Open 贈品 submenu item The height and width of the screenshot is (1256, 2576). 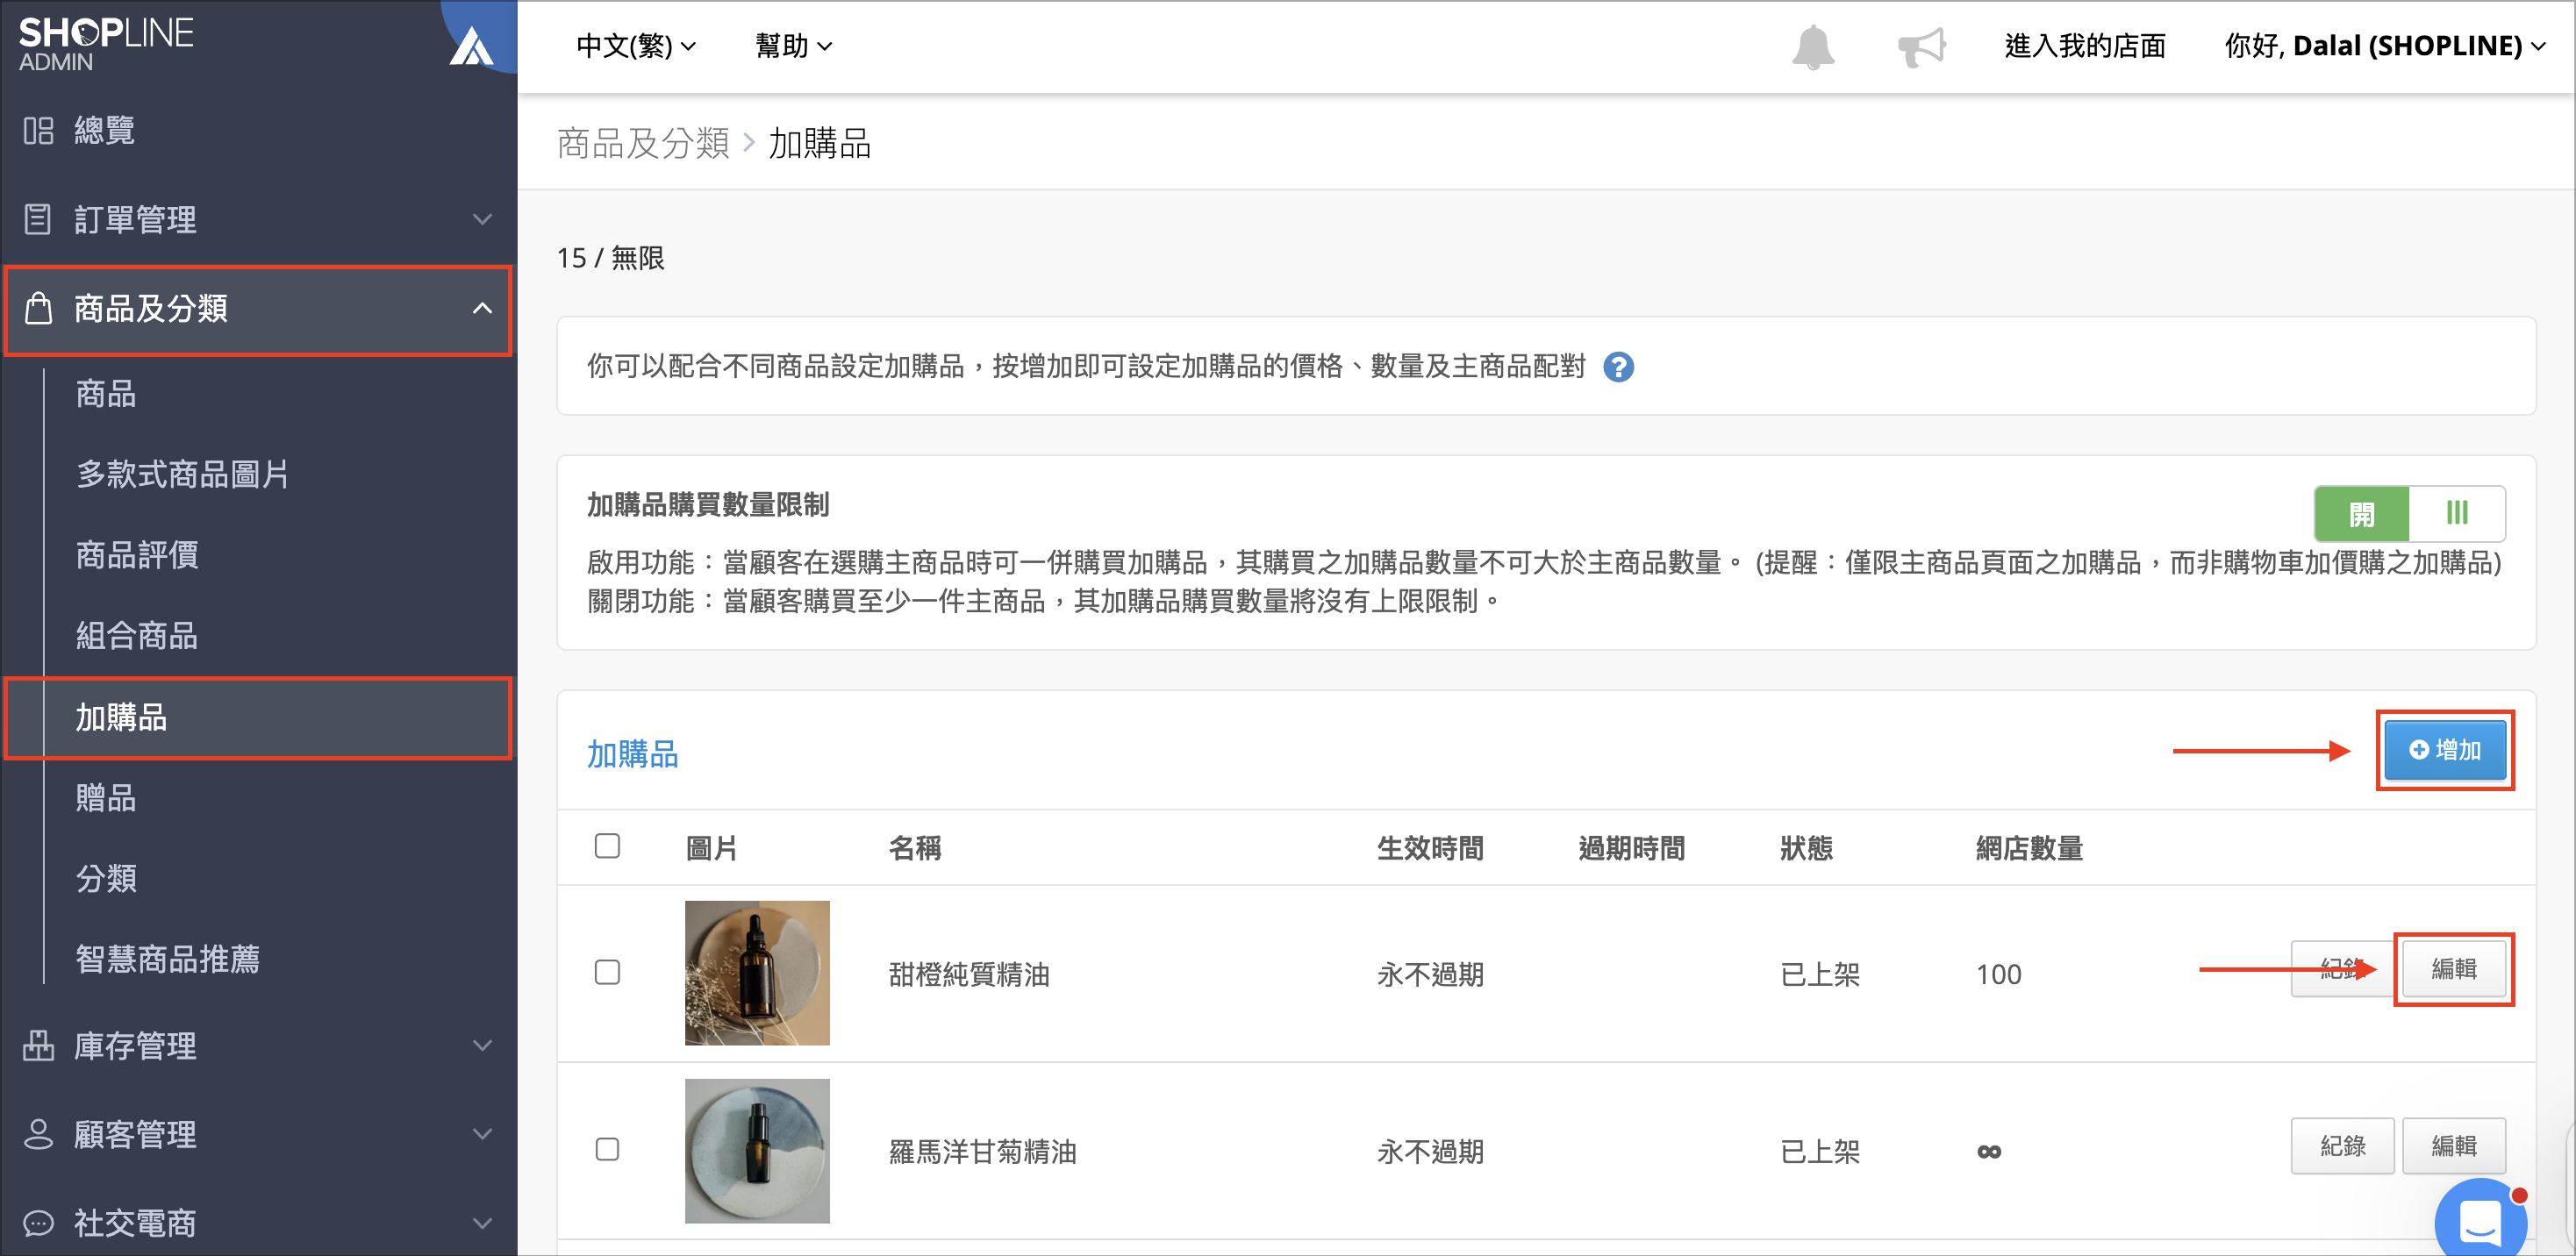point(106,798)
